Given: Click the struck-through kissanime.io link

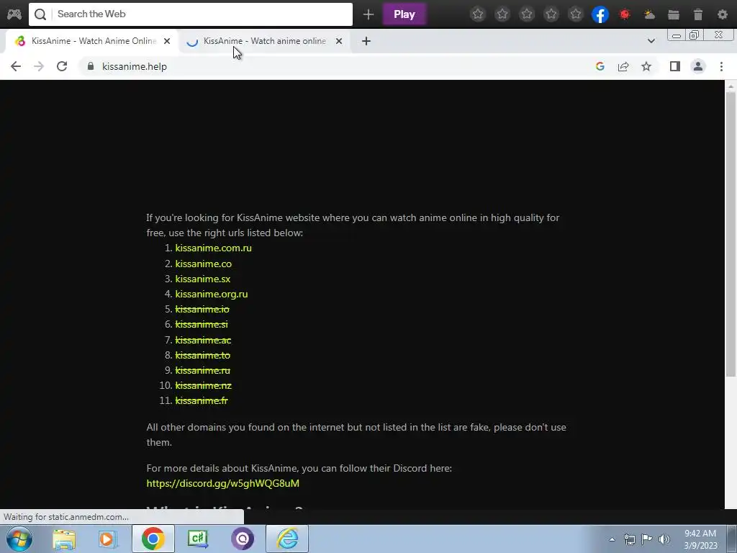Looking at the screenshot, I should click(202, 310).
